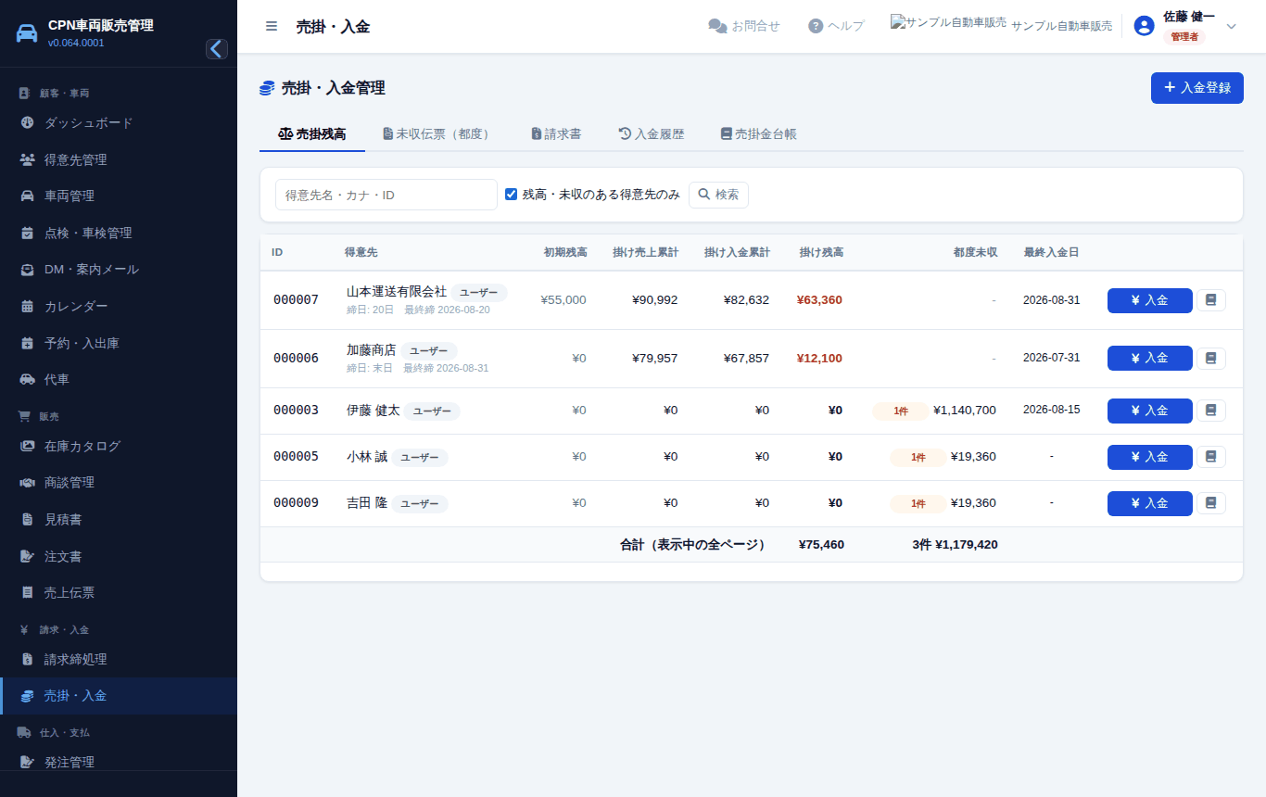Click the 検索 button
This screenshot has height=797, width=1266.
[x=718, y=195]
